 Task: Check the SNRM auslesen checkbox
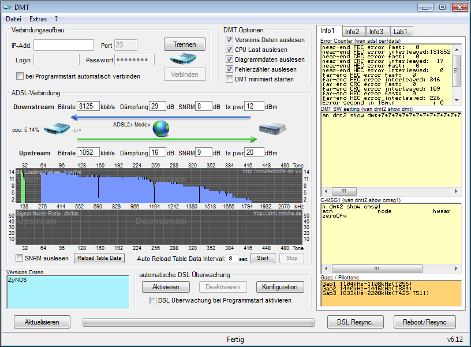pos(20,258)
